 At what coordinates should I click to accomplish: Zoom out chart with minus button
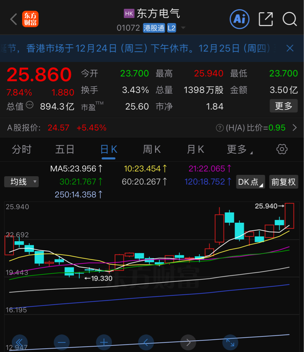(x=62, y=343)
